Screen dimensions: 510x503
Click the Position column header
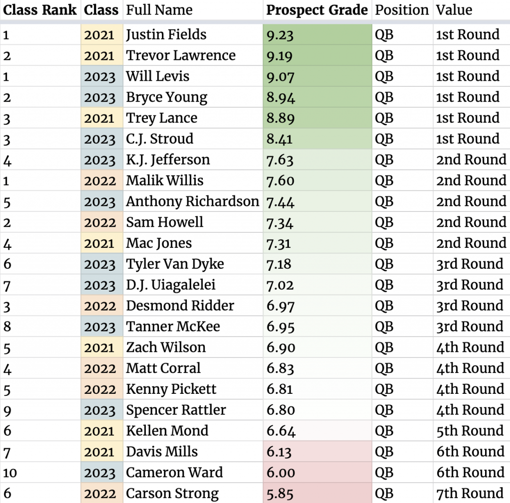[402, 10]
